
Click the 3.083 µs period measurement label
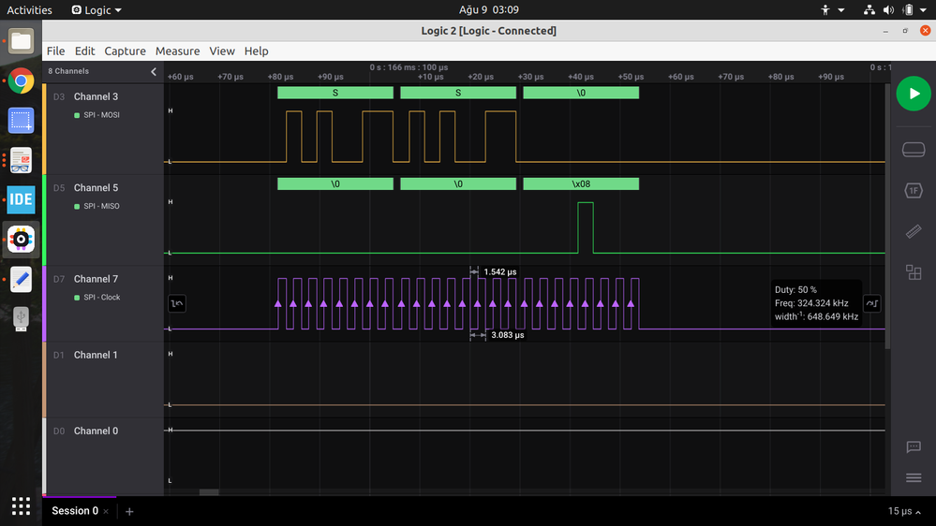pyautogui.click(x=508, y=335)
